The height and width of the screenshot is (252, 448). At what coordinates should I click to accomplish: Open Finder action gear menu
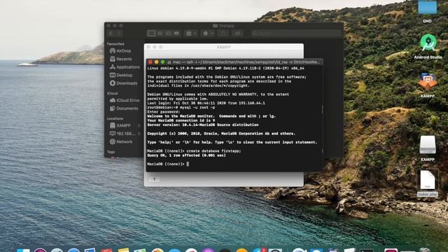[208, 34]
